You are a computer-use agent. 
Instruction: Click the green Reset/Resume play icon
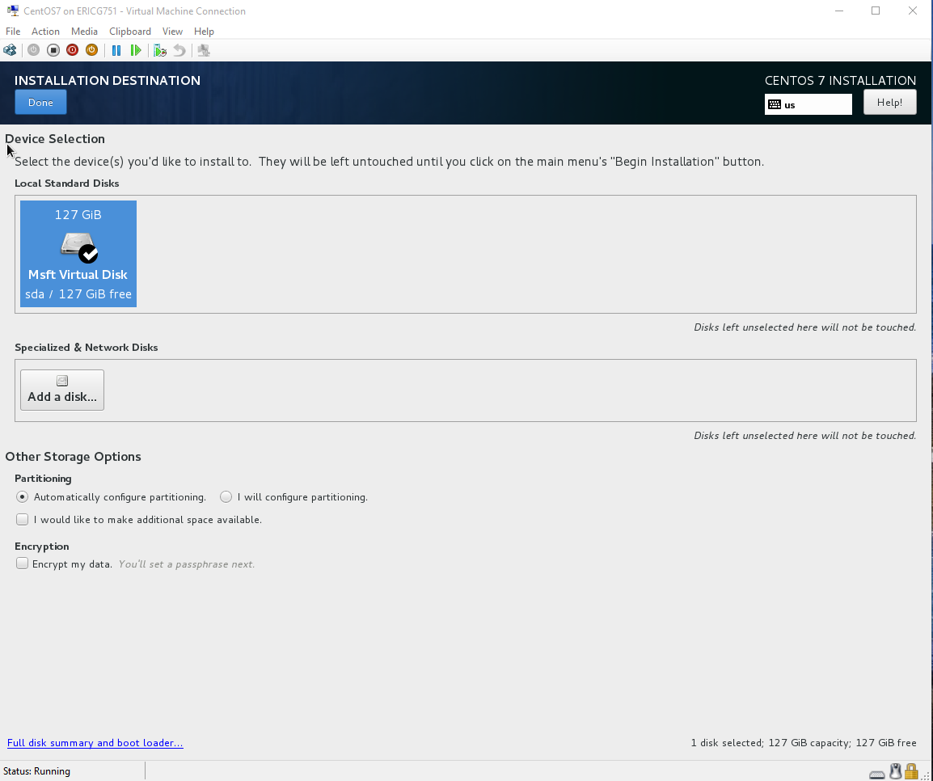(136, 51)
